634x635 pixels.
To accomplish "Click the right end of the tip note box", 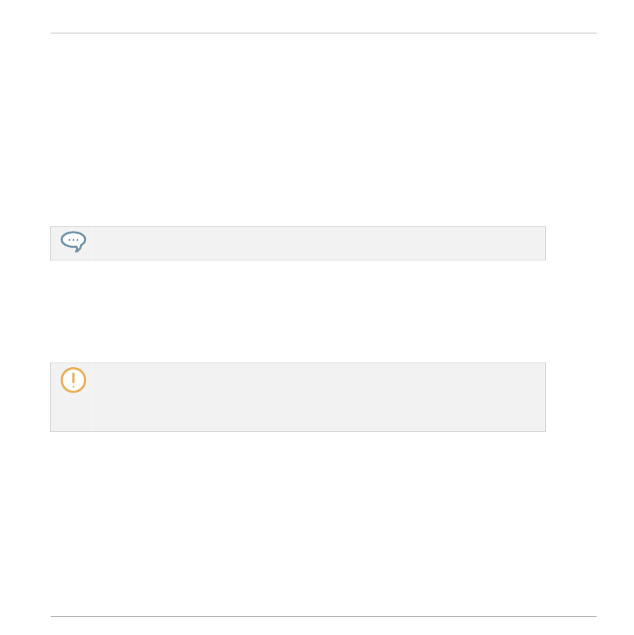I will coord(541,243).
